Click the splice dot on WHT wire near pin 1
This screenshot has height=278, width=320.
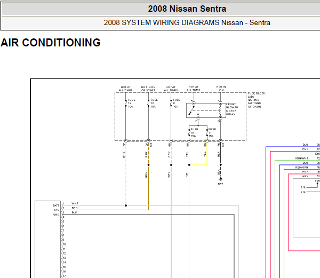click(126, 205)
